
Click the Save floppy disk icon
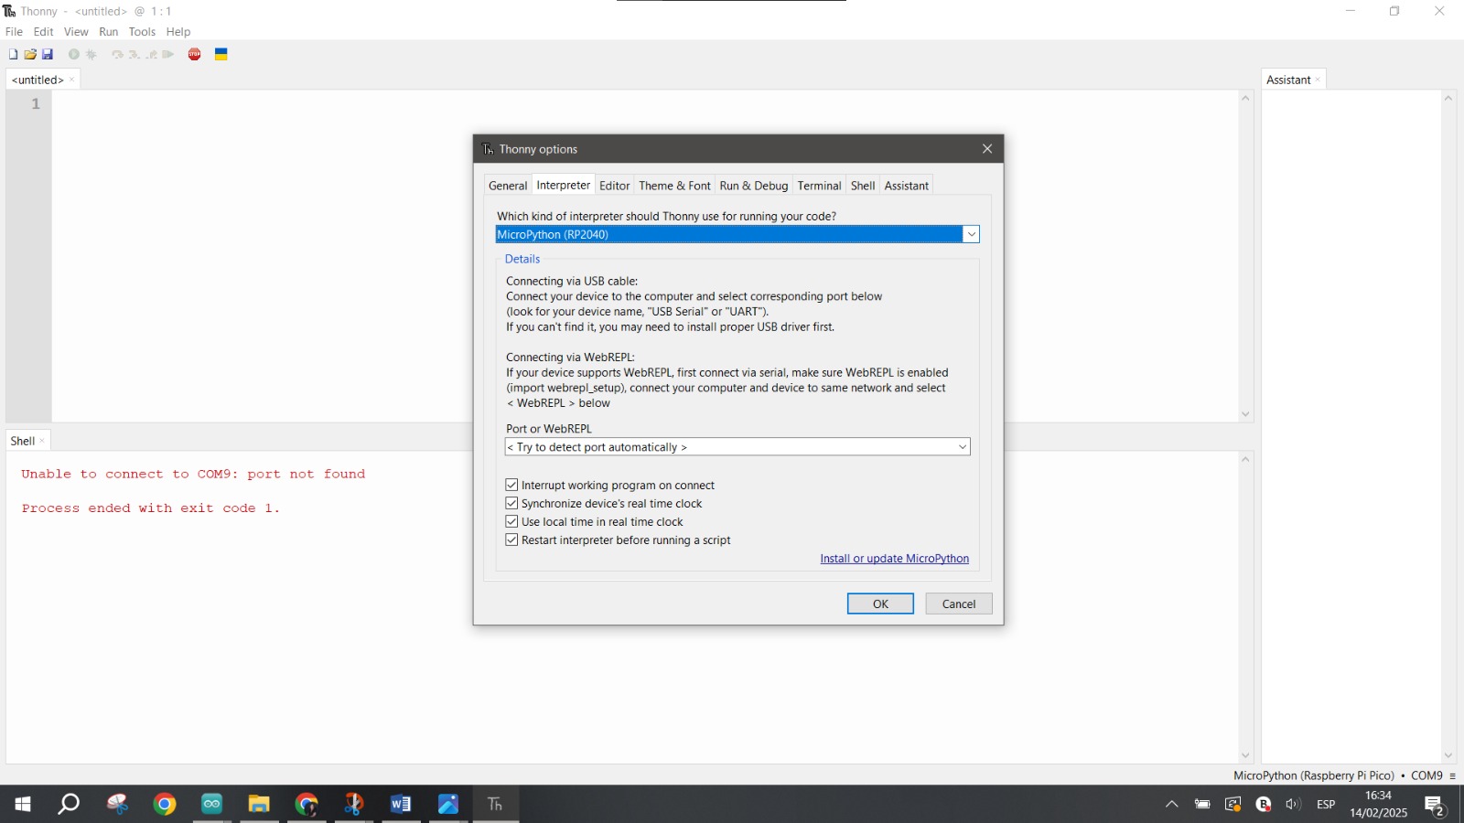click(x=48, y=55)
